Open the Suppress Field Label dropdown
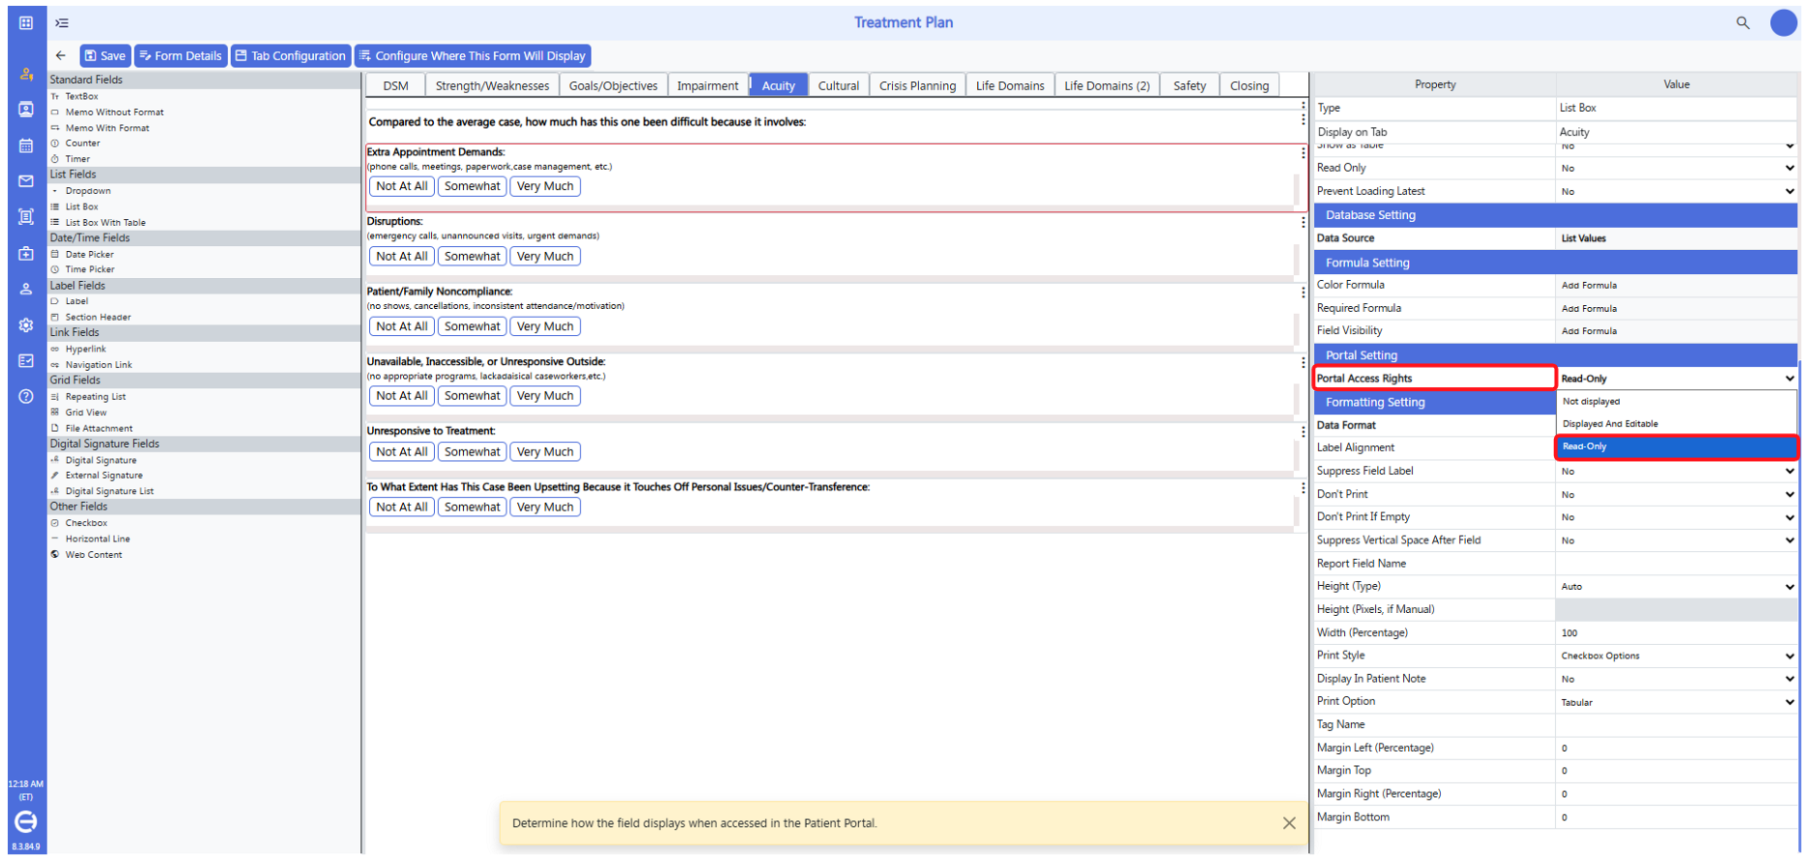Screen dimensions: 1811x864 pos(1677,471)
